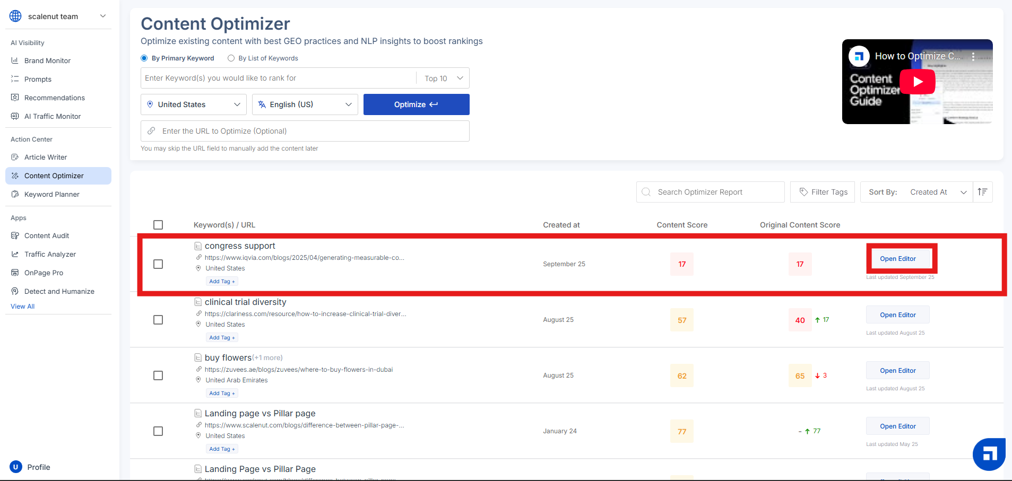Open Editor for clinical trial diversity
The width and height of the screenshot is (1012, 481).
coord(897,314)
